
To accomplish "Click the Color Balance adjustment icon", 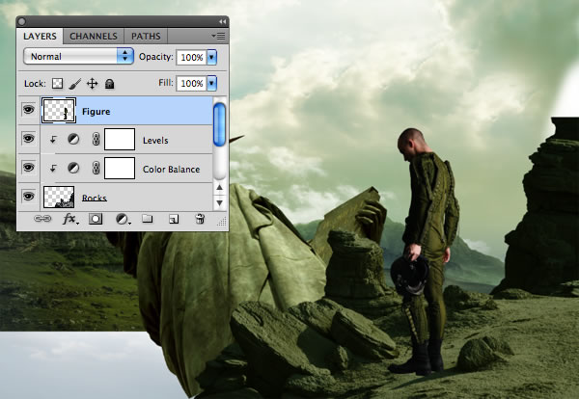I will (x=73, y=168).
